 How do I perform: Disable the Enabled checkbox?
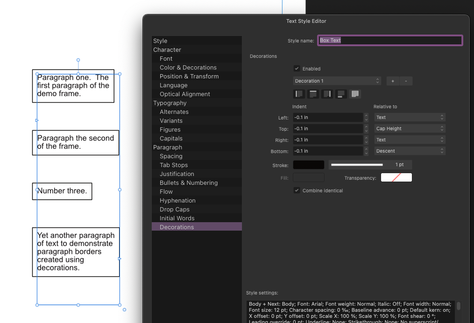coord(297,68)
